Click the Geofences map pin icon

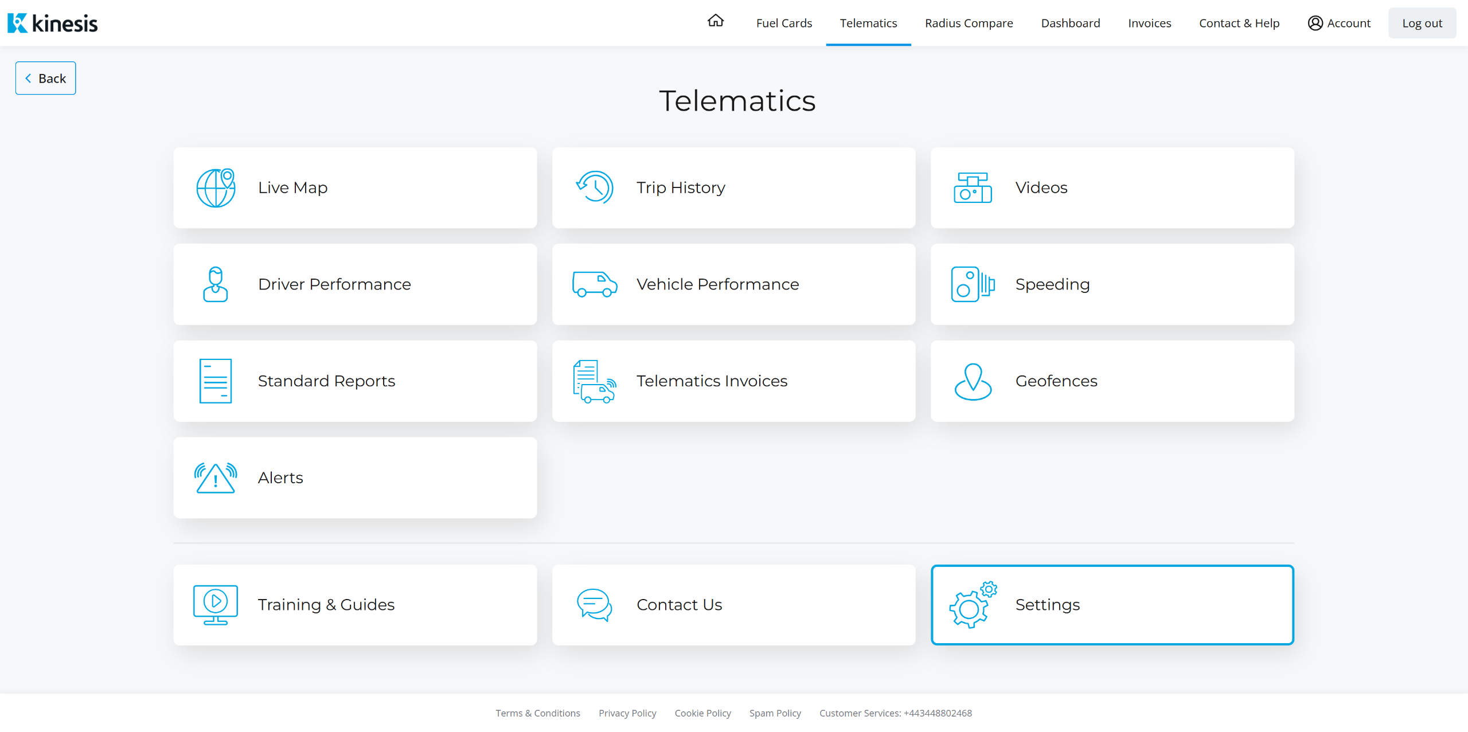point(973,381)
